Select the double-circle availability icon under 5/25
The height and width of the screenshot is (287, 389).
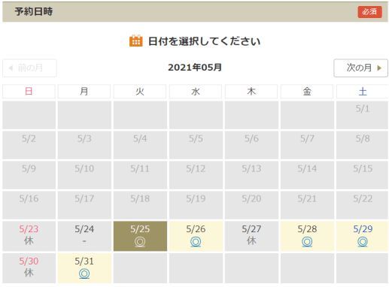click(140, 242)
